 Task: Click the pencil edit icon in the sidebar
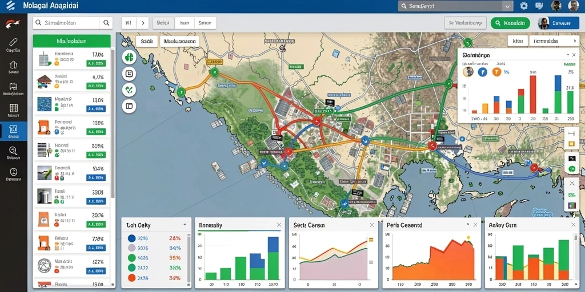tap(14, 42)
